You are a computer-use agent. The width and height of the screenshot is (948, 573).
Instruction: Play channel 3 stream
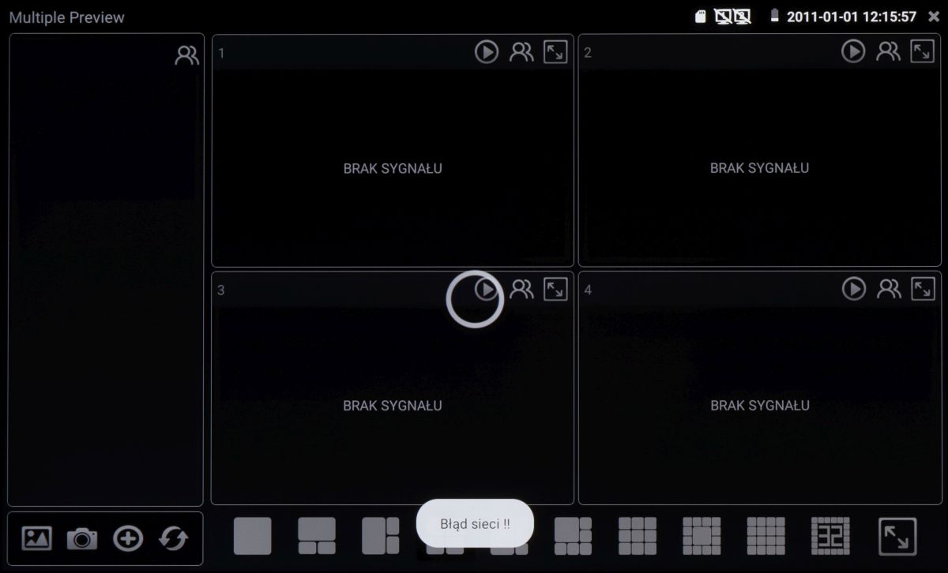tap(486, 290)
